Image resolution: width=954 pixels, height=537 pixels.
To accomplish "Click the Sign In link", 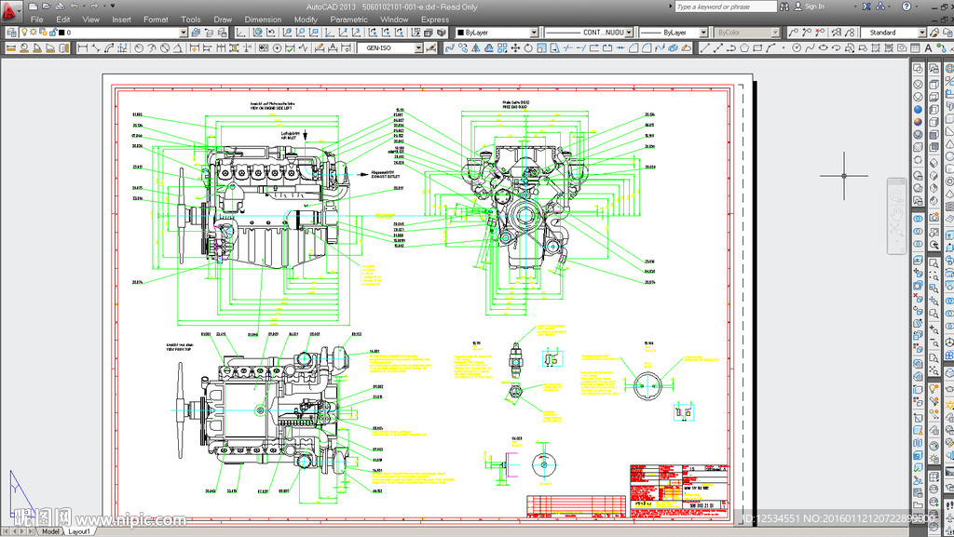I will click(x=814, y=7).
